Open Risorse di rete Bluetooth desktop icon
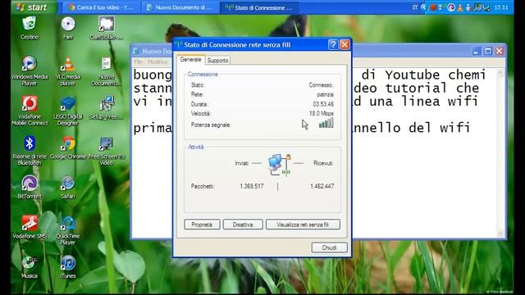This screenshot has height=295, width=525. (30, 151)
